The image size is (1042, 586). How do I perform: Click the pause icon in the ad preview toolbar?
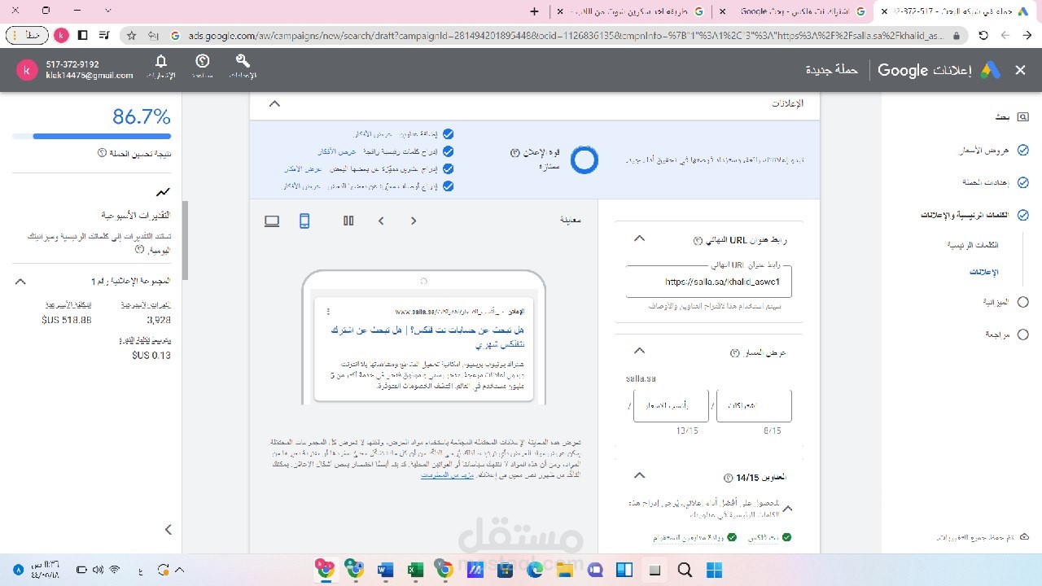(x=348, y=221)
